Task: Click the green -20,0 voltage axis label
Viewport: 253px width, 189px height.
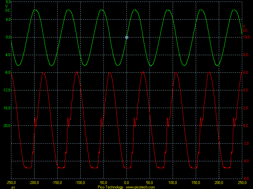Action: point(6,126)
